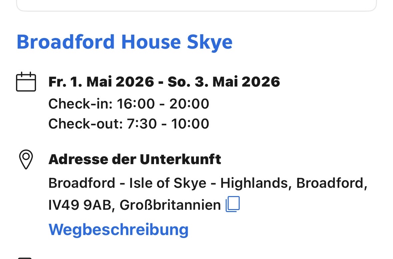
Task: Click the second Broadford before the comma
Action: [x=330, y=183]
